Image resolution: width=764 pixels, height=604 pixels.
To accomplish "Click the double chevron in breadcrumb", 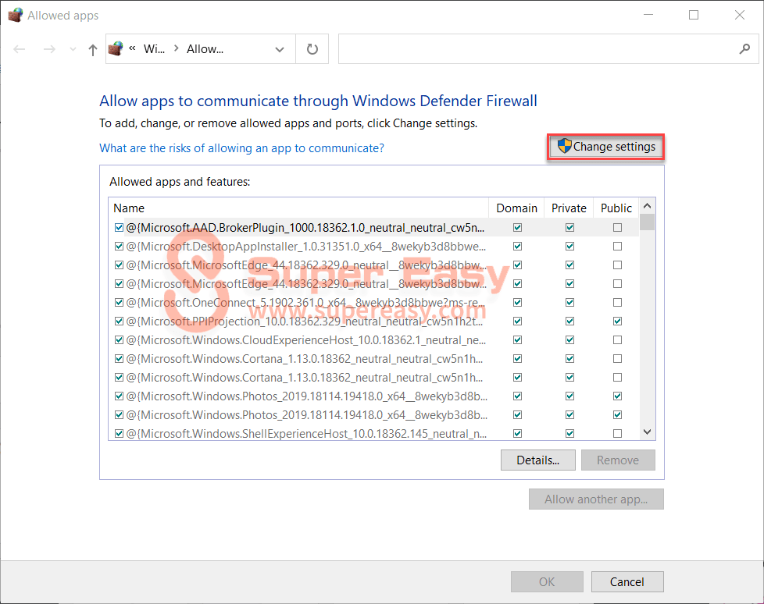I will click(132, 48).
